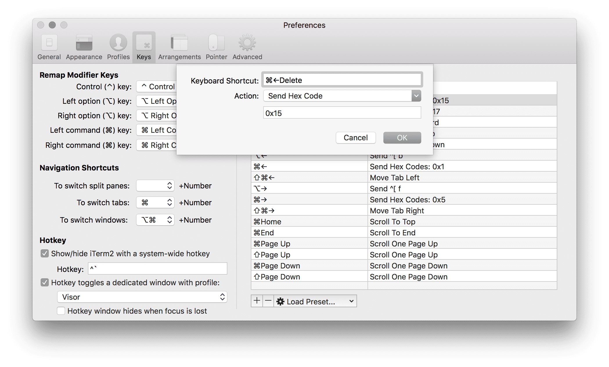The image size is (609, 367).
Task: Open the General preferences pane icon
Action: 49,43
